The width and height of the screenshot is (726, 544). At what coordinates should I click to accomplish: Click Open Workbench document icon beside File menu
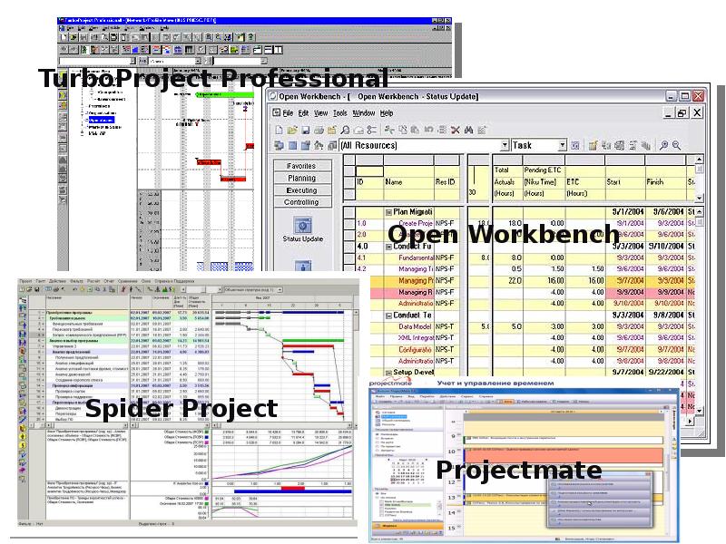(x=277, y=112)
